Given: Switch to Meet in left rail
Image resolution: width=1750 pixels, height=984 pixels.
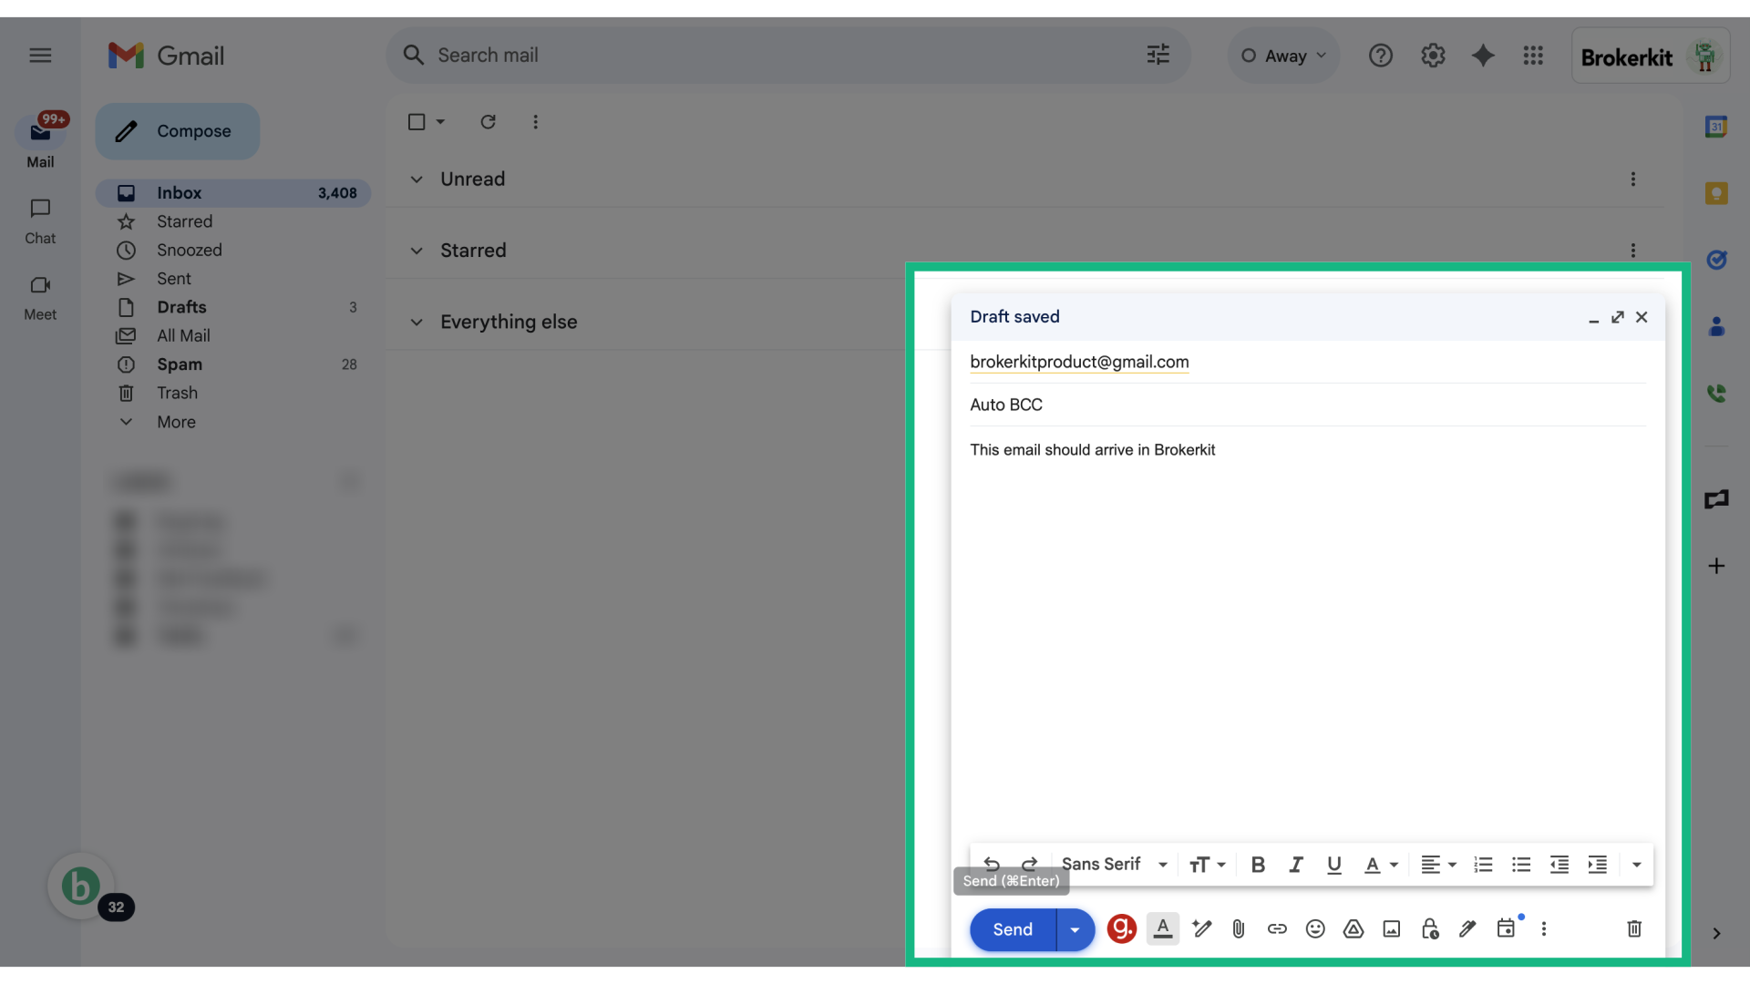Looking at the screenshot, I should click(40, 298).
